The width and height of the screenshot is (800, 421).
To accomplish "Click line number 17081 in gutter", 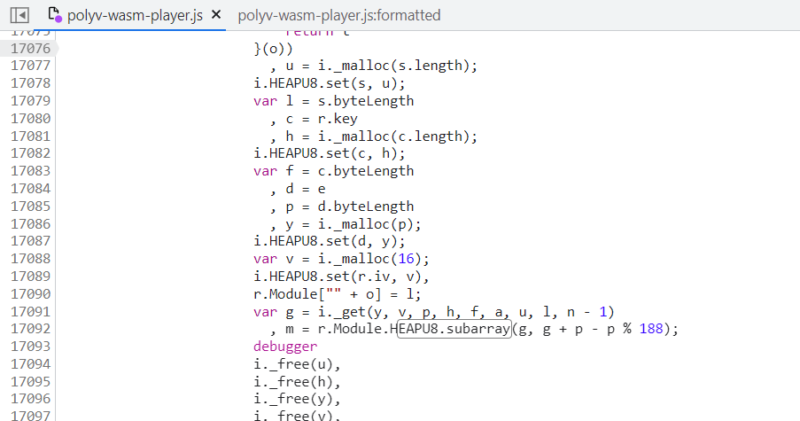I will point(31,136).
